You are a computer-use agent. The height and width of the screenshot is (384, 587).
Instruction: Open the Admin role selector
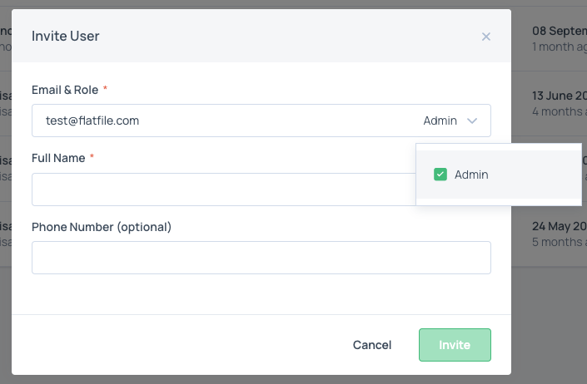[x=440, y=121]
